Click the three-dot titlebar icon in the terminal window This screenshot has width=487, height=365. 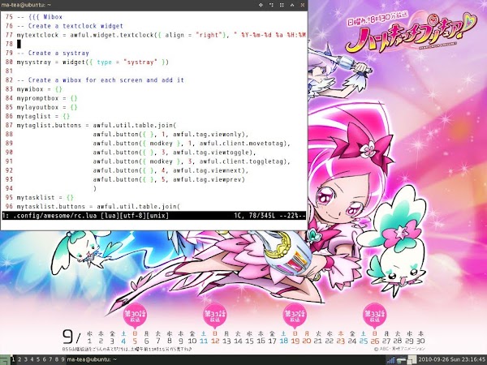271,5
